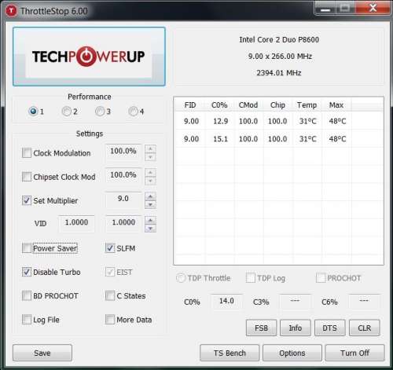Raise the multiplier with up arrow
This screenshot has height=370, width=393.
[150, 196]
